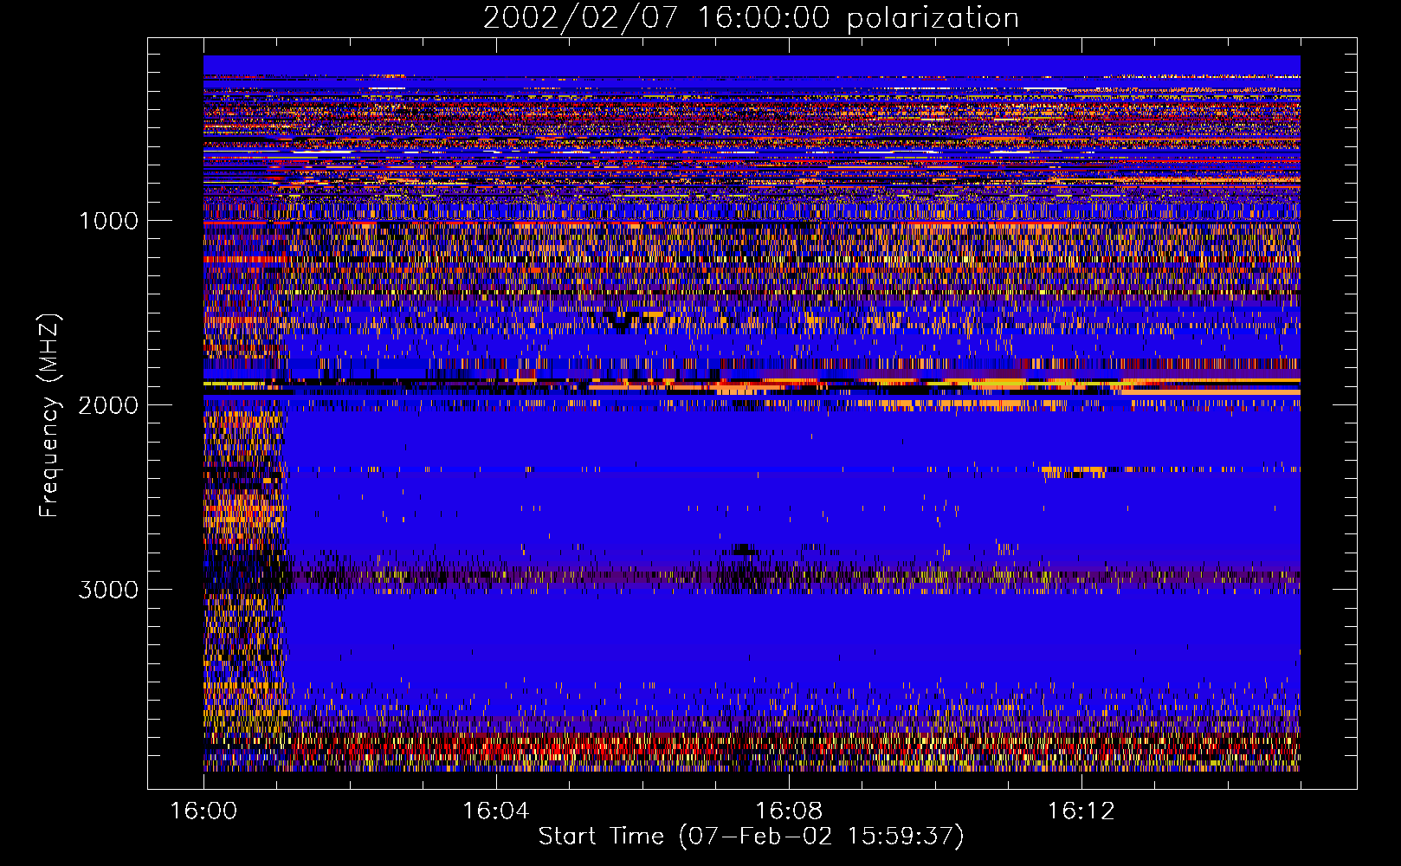Click the '16:00' time tick label

203,811
